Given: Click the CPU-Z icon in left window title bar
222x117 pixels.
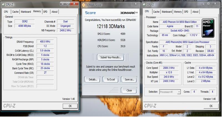Looking at the screenshot, I should pos(3,5).
